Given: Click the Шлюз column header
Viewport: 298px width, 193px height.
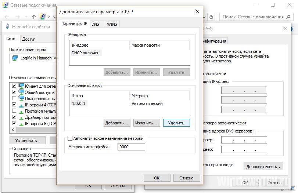Looking at the screenshot, I should 77,96.
